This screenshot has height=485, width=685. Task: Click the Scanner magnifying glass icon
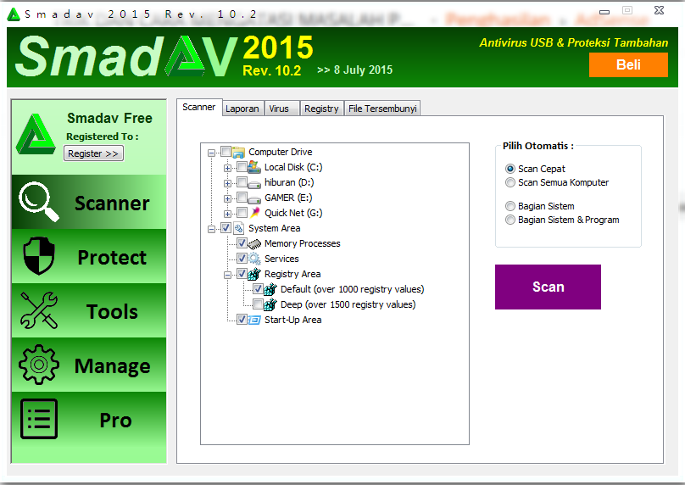(x=38, y=202)
